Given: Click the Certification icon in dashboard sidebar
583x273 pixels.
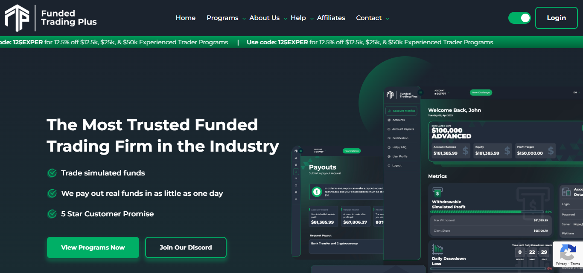Looking at the screenshot, I should coord(389,138).
